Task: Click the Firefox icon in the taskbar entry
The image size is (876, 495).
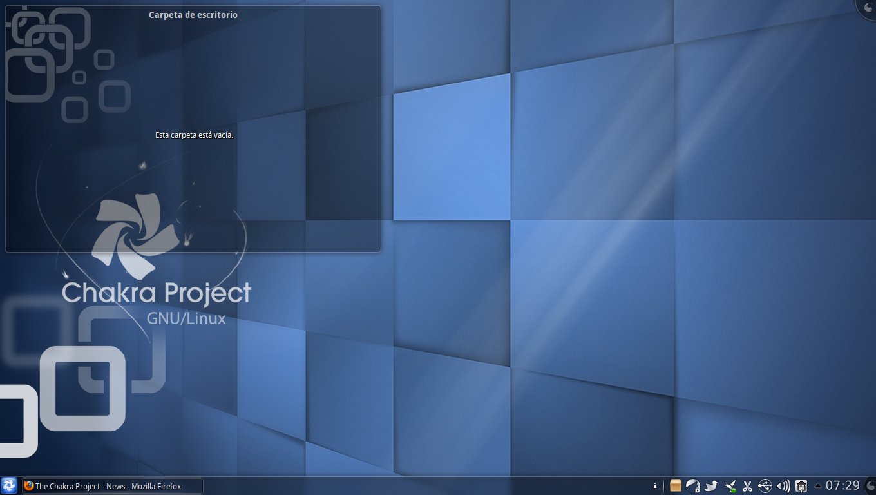Action: coord(28,486)
